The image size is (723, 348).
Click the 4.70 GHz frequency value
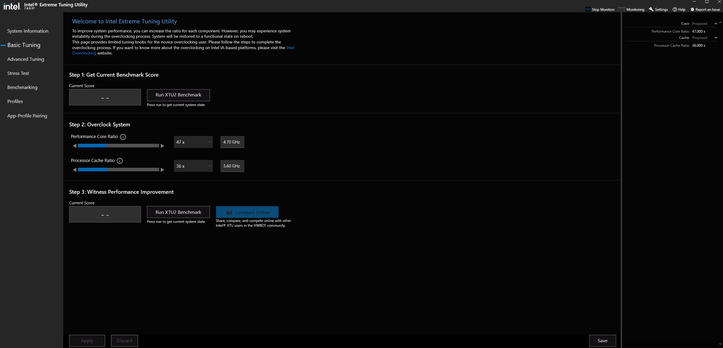[x=232, y=142]
